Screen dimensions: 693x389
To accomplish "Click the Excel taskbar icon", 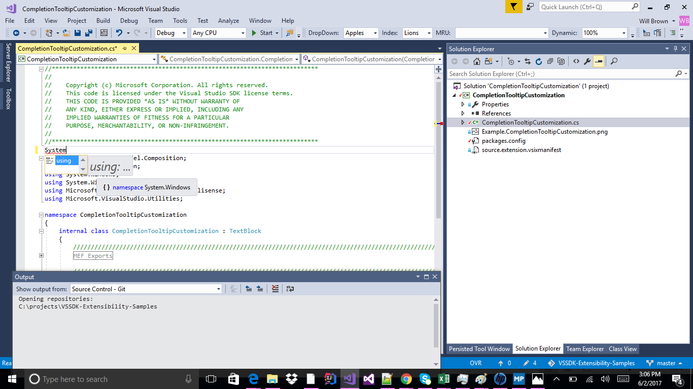I will click(443, 379).
